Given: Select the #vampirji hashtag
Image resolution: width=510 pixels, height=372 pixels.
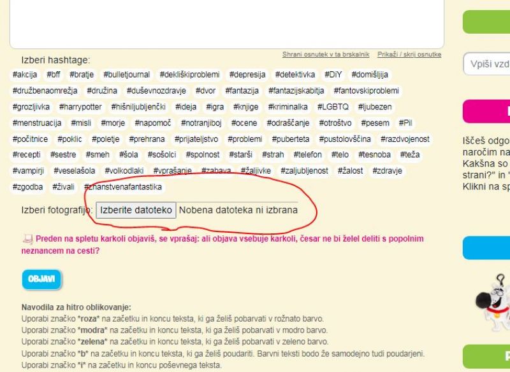Looking at the screenshot, I should (x=28, y=171).
